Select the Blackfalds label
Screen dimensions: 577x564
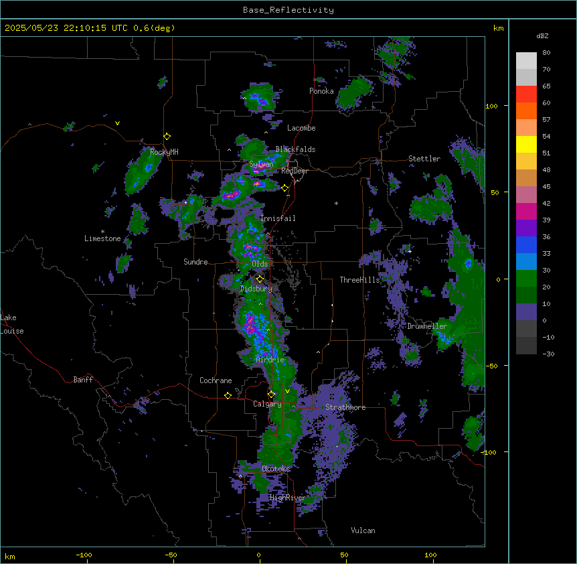[295, 149]
